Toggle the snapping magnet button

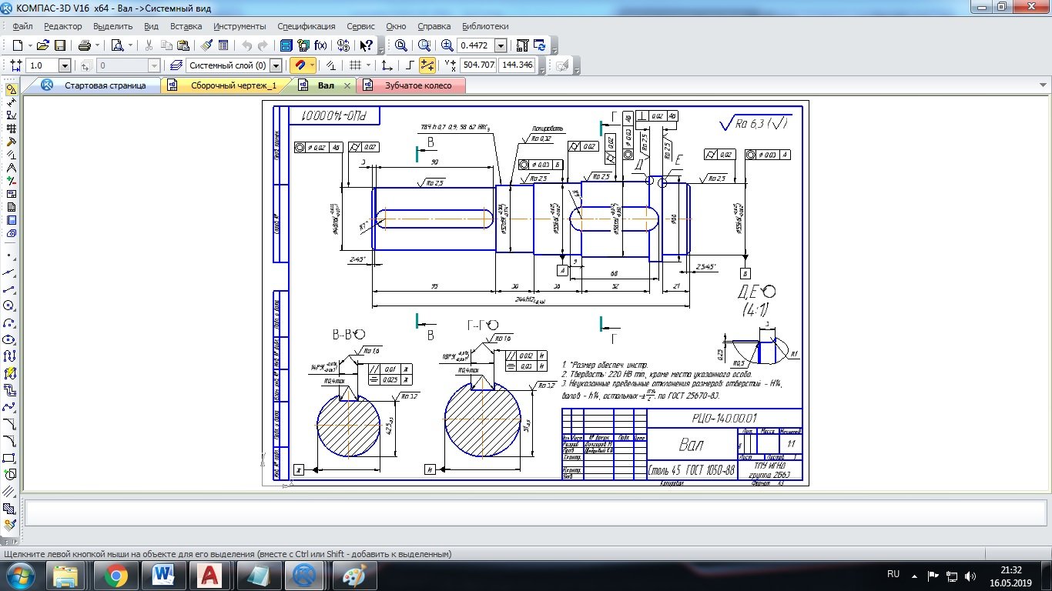pyautogui.click(x=301, y=66)
